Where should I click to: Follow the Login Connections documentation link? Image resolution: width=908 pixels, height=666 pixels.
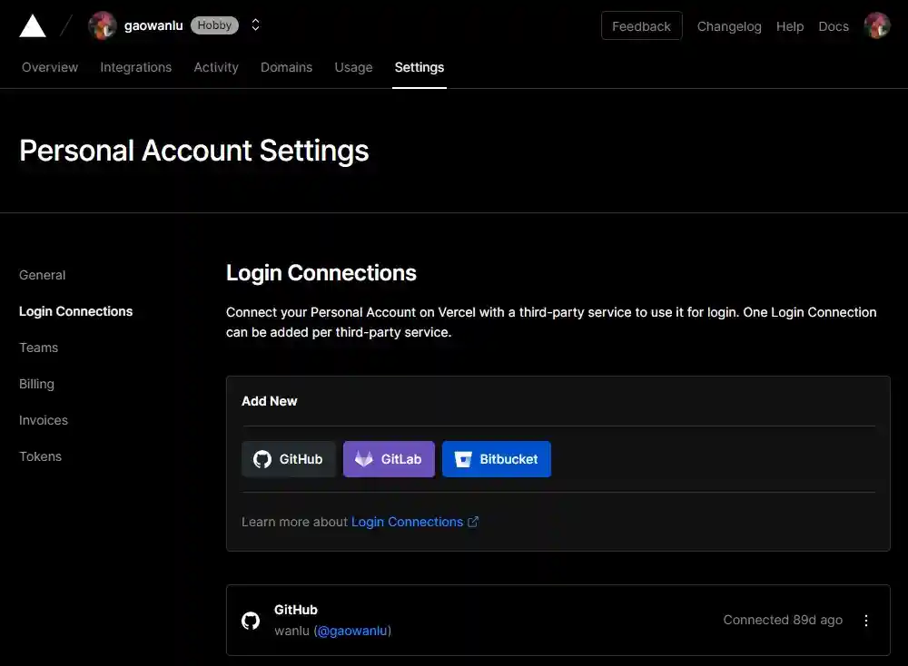coord(406,522)
